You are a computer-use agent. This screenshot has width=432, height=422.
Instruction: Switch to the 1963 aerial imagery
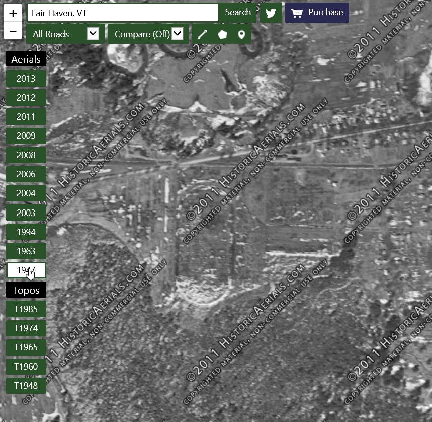point(26,251)
